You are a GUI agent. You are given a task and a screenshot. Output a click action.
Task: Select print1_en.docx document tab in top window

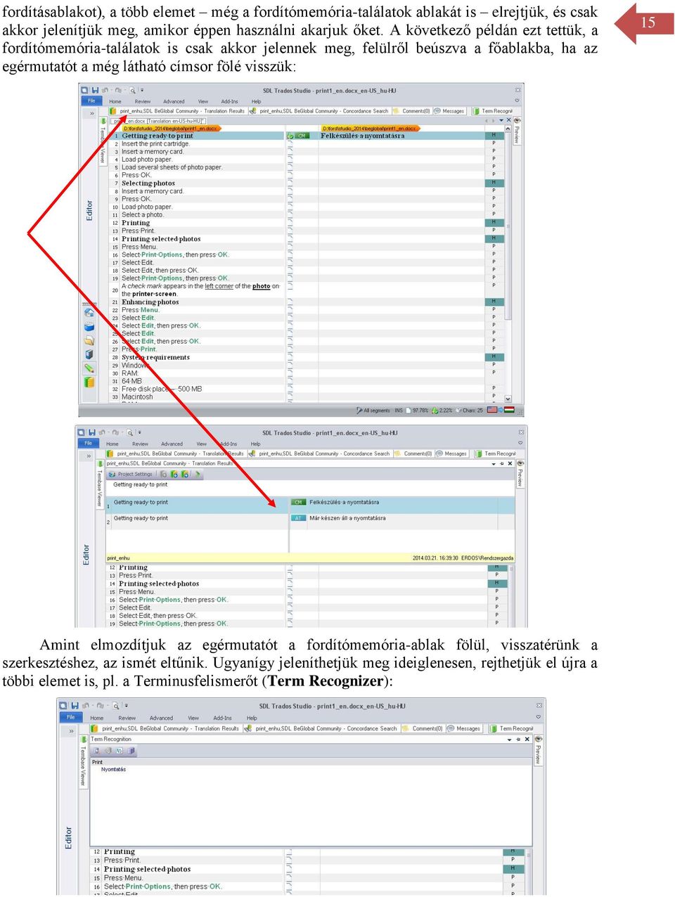coord(160,121)
